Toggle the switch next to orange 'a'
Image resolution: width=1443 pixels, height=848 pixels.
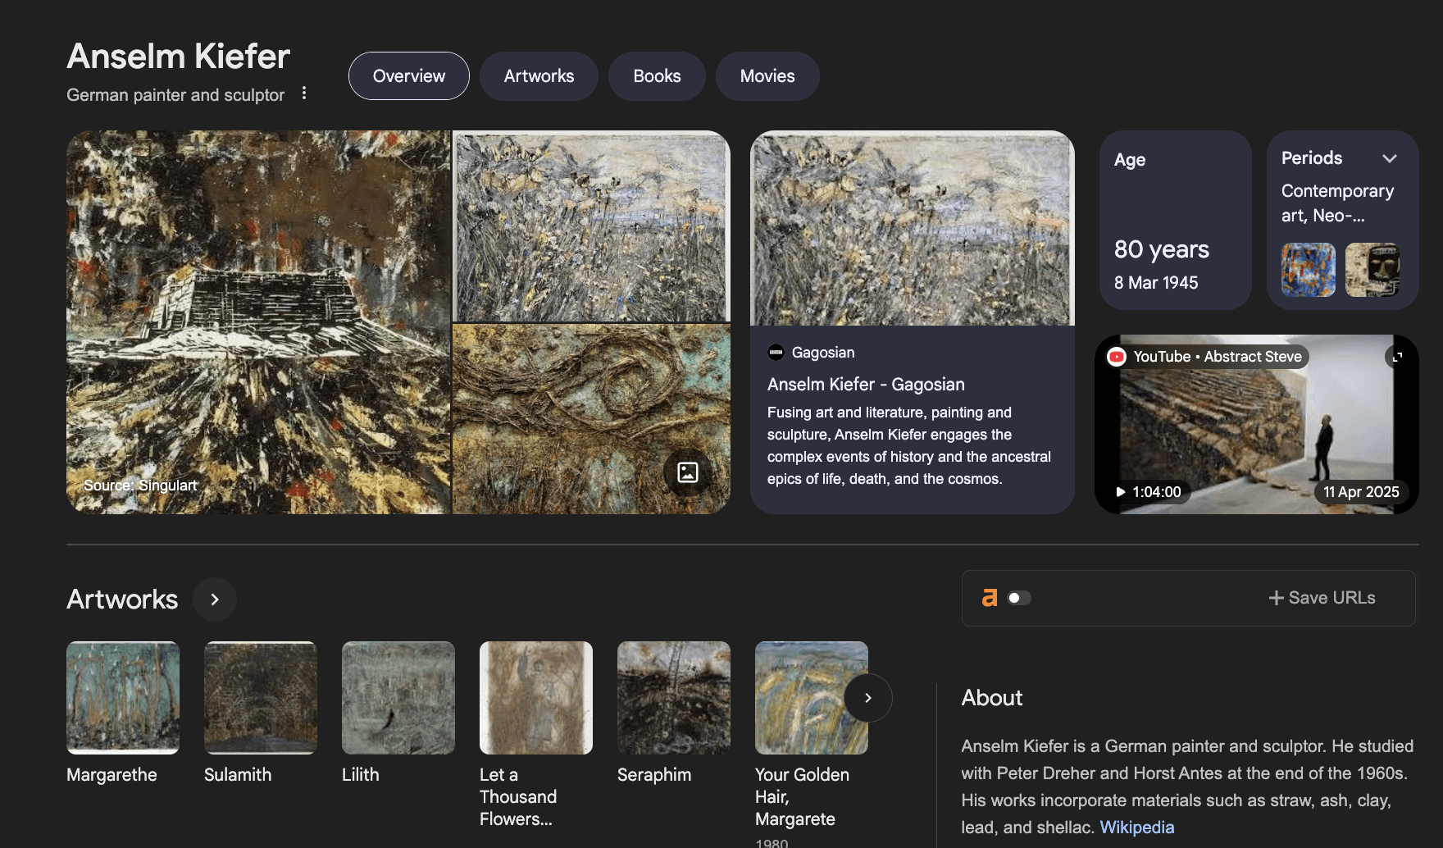1019,598
